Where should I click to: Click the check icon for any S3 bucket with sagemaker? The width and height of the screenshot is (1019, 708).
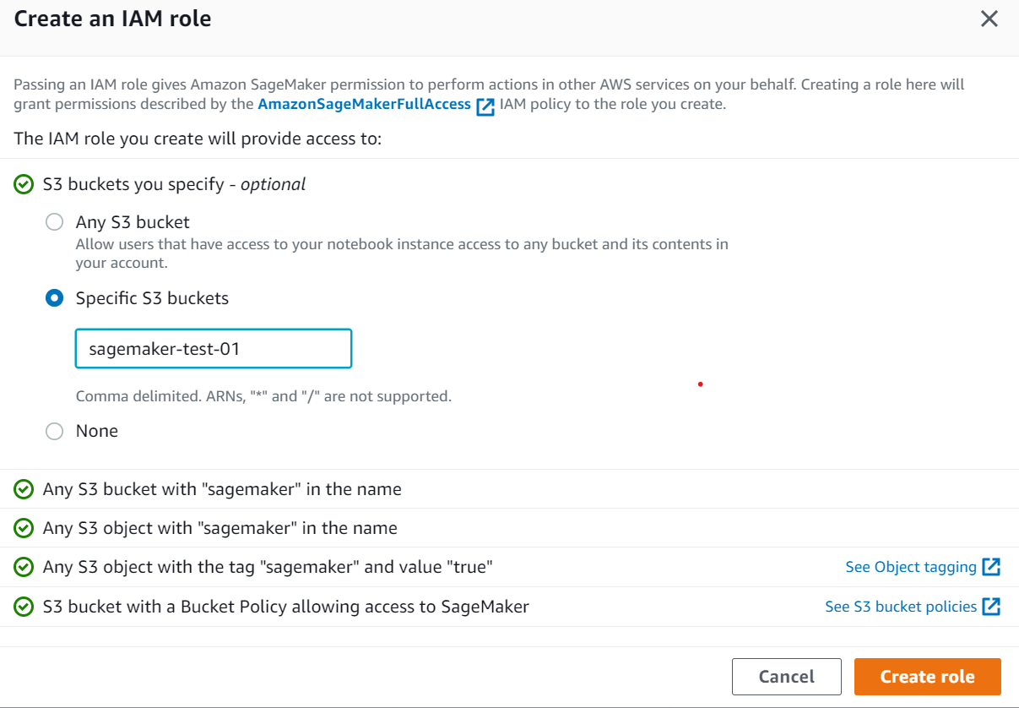pyautogui.click(x=23, y=488)
